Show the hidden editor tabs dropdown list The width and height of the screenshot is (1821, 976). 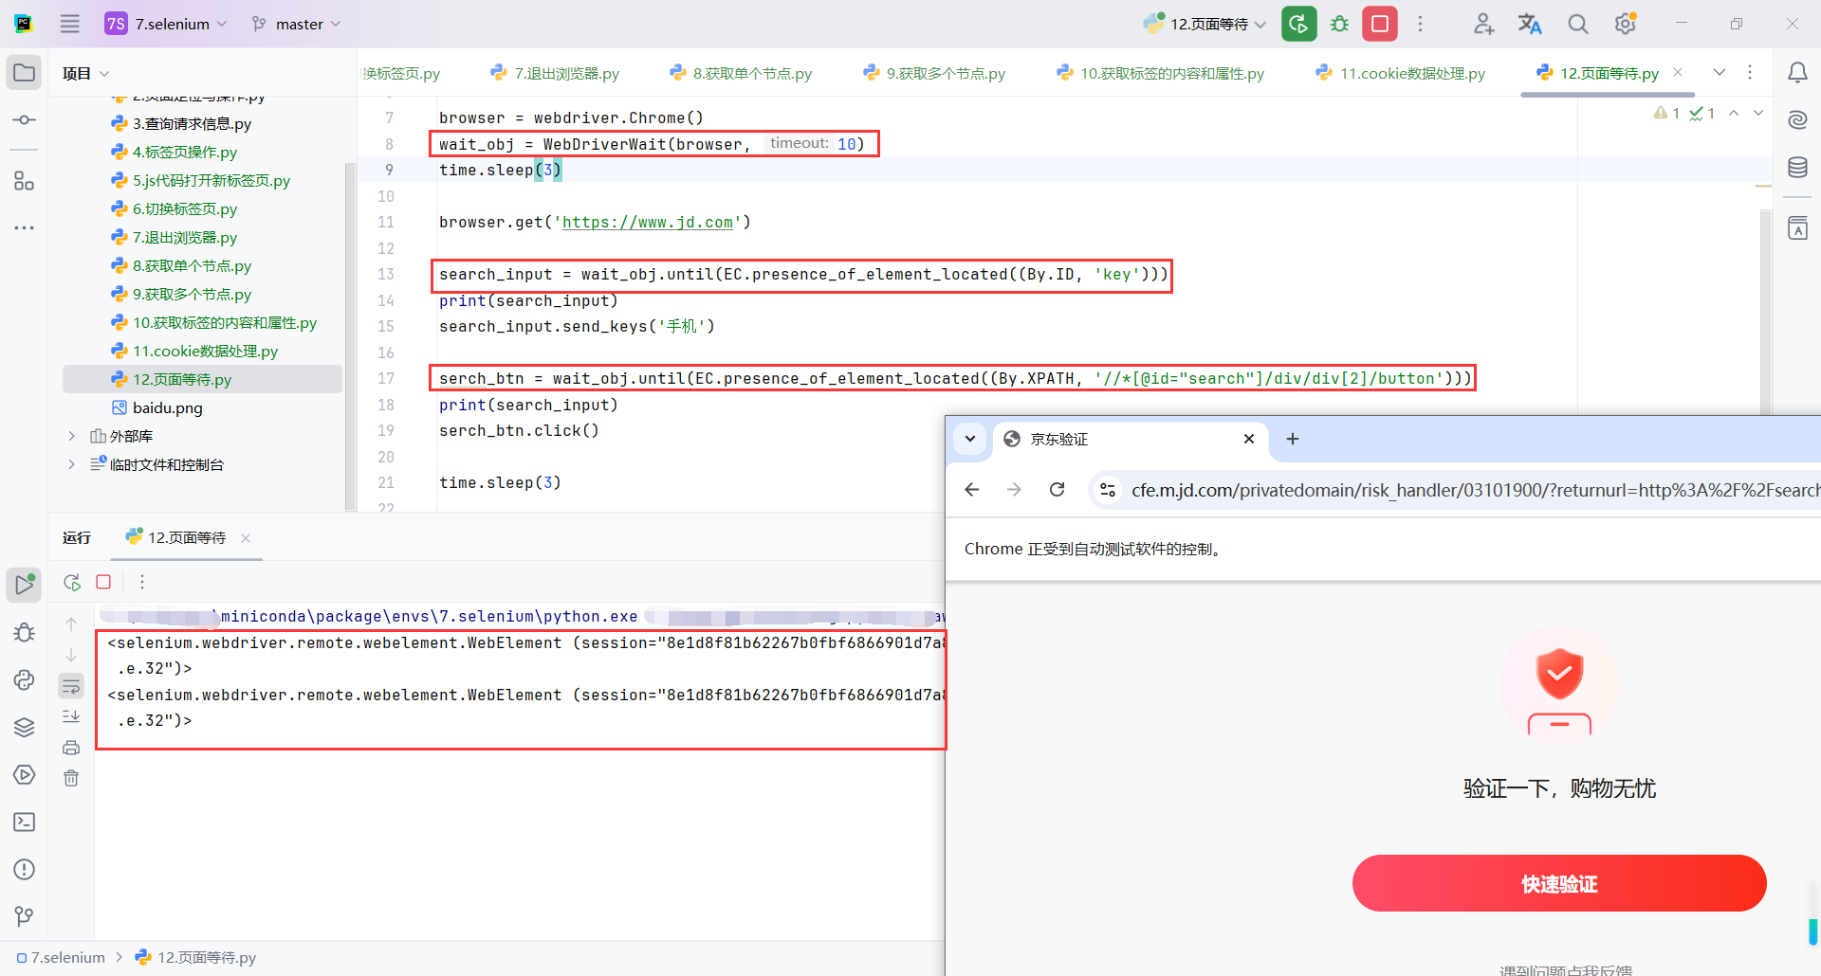coord(1720,73)
